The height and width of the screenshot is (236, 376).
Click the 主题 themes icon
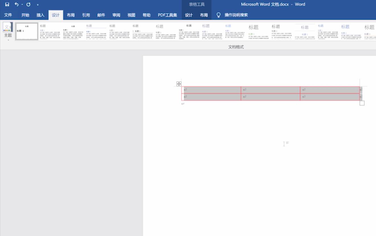pyautogui.click(x=8, y=27)
